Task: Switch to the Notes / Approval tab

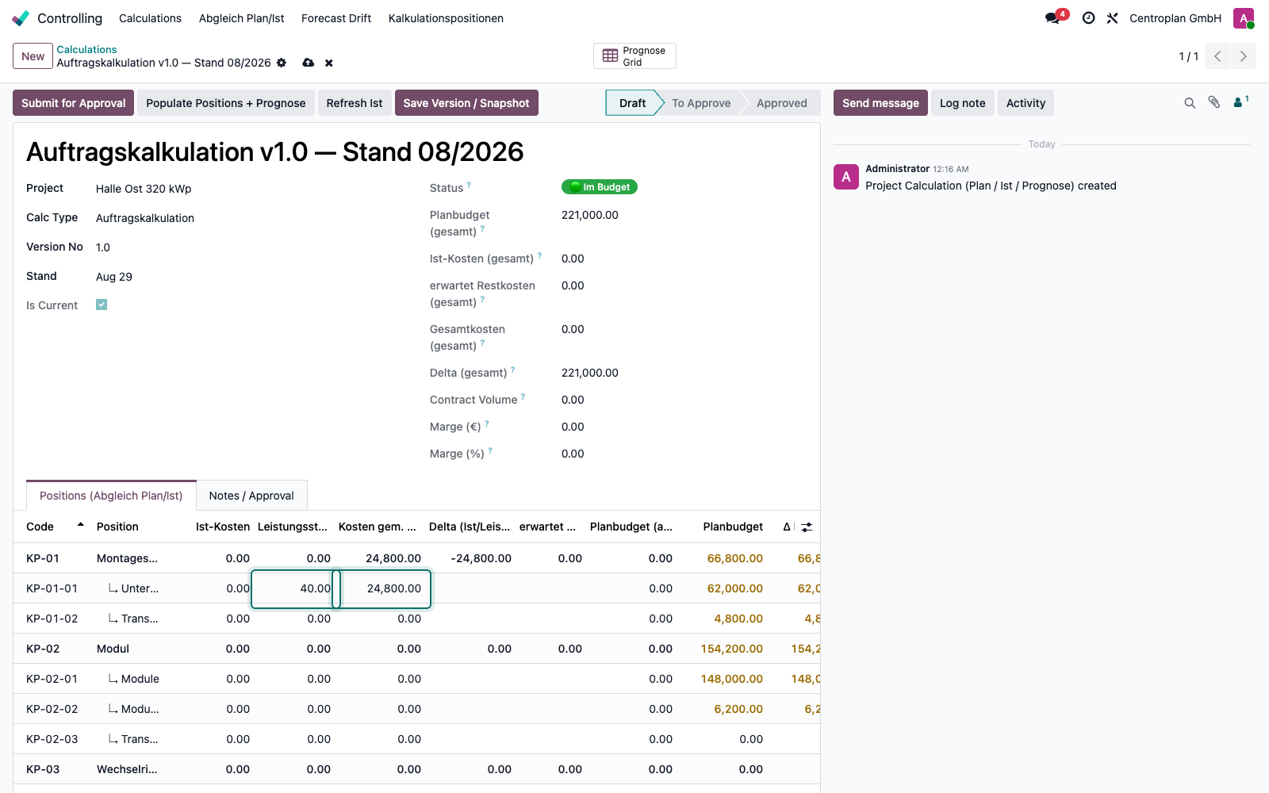Action: tap(251, 496)
